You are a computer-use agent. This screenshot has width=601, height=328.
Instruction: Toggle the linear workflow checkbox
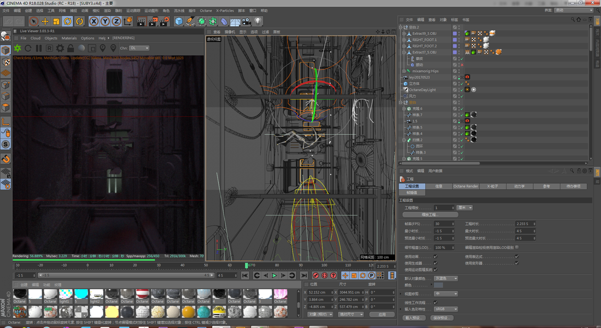coord(435,302)
